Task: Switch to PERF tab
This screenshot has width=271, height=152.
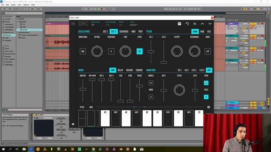Action: click(x=141, y=32)
